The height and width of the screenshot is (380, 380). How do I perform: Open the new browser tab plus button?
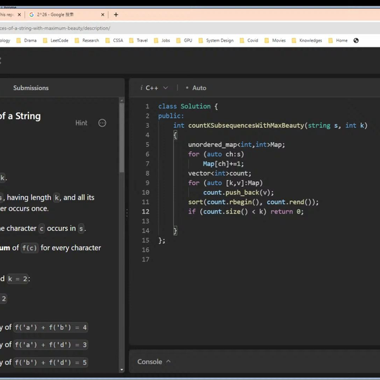click(x=116, y=15)
